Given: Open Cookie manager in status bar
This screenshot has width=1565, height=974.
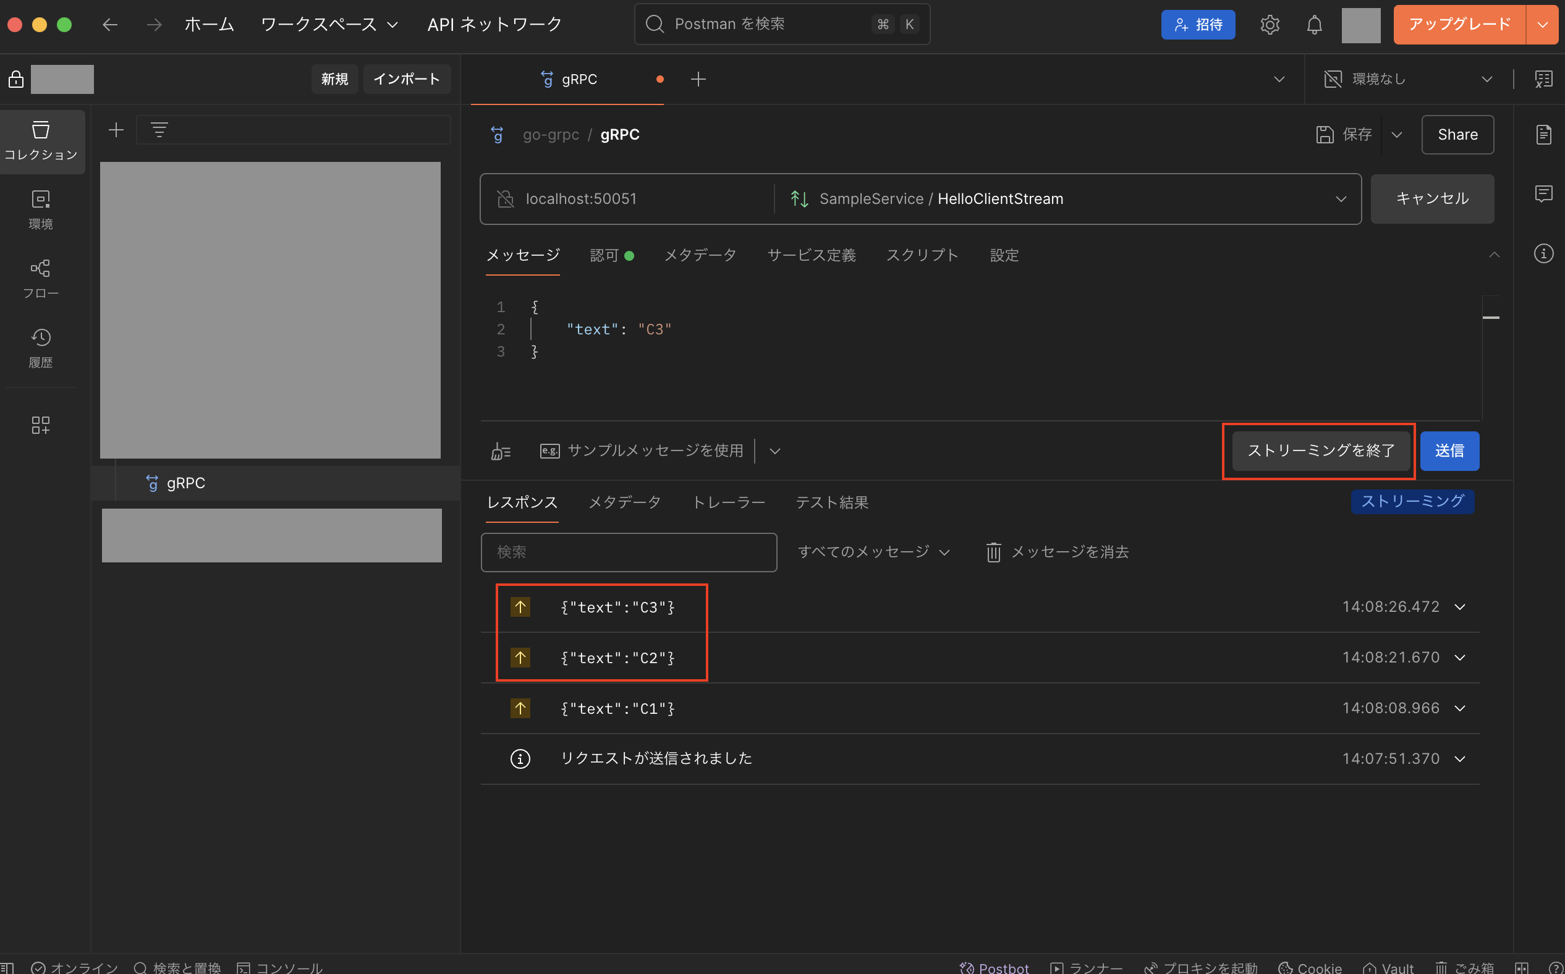Looking at the screenshot, I should point(1309,968).
